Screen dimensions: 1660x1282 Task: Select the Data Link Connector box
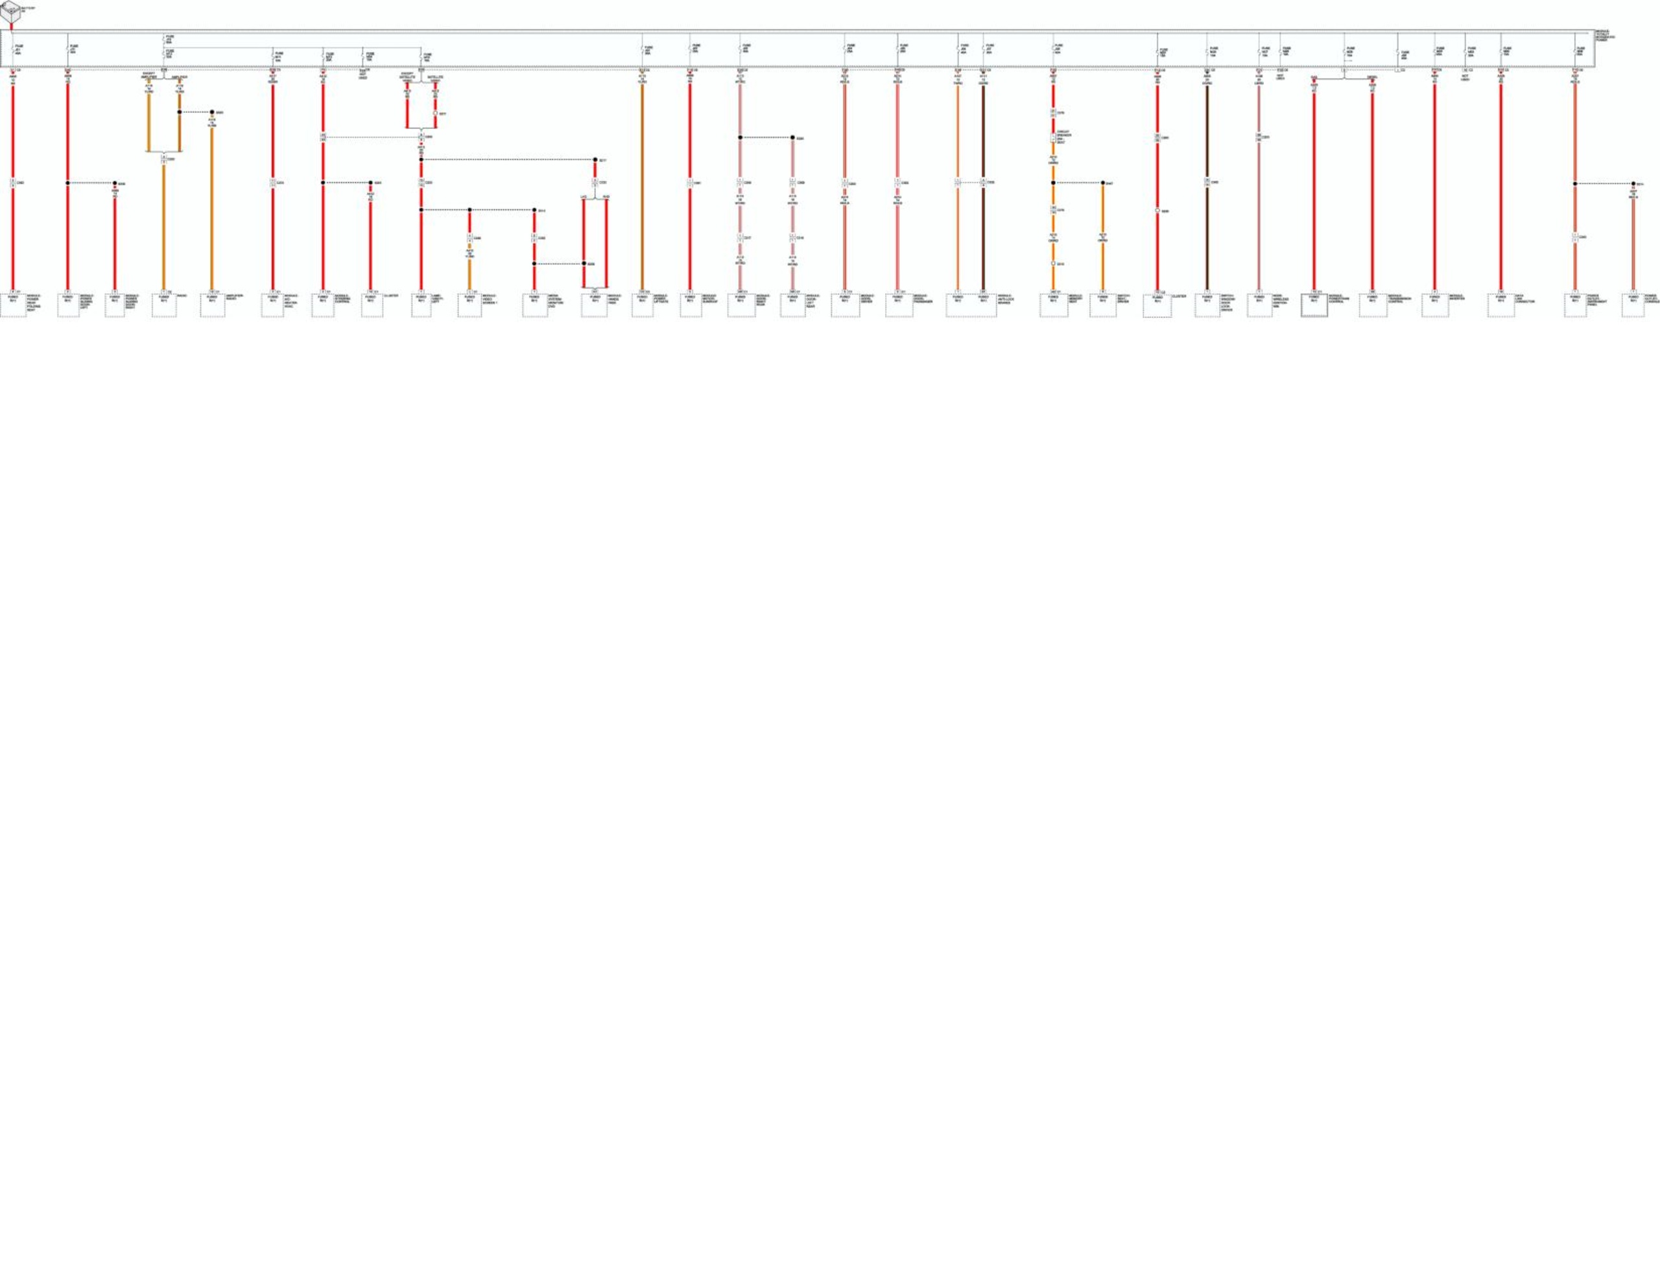1501,305
